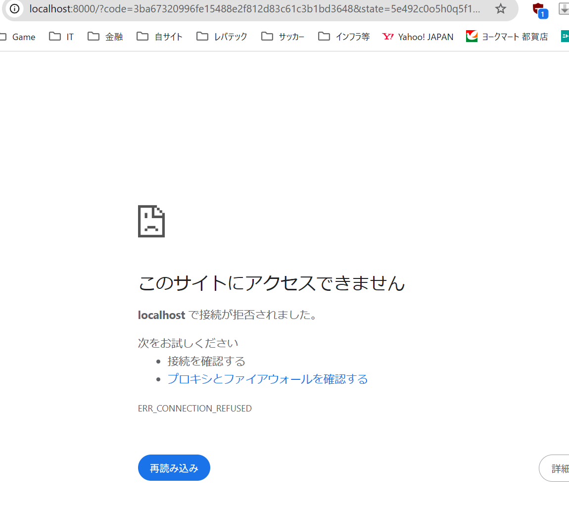Click the 再読み込み reload button

(x=174, y=467)
